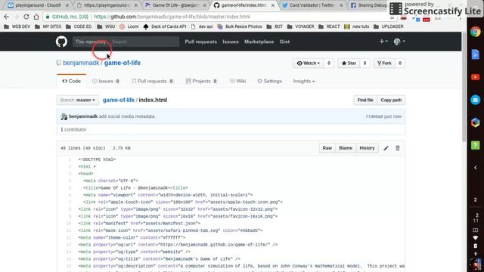The image size is (484, 272).
Task: Open the Projects tab
Action: (x=201, y=81)
